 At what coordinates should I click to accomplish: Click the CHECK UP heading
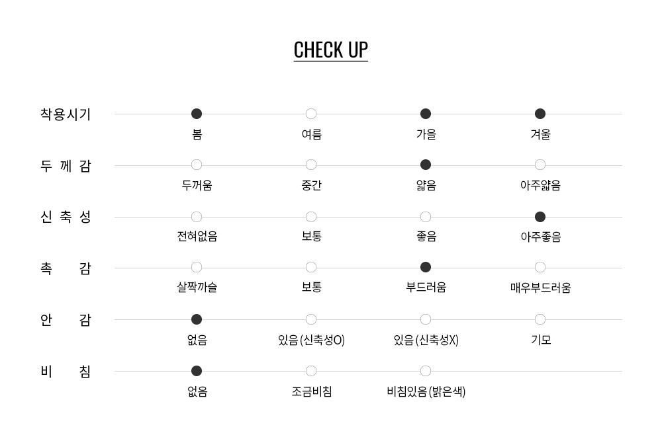(330, 50)
